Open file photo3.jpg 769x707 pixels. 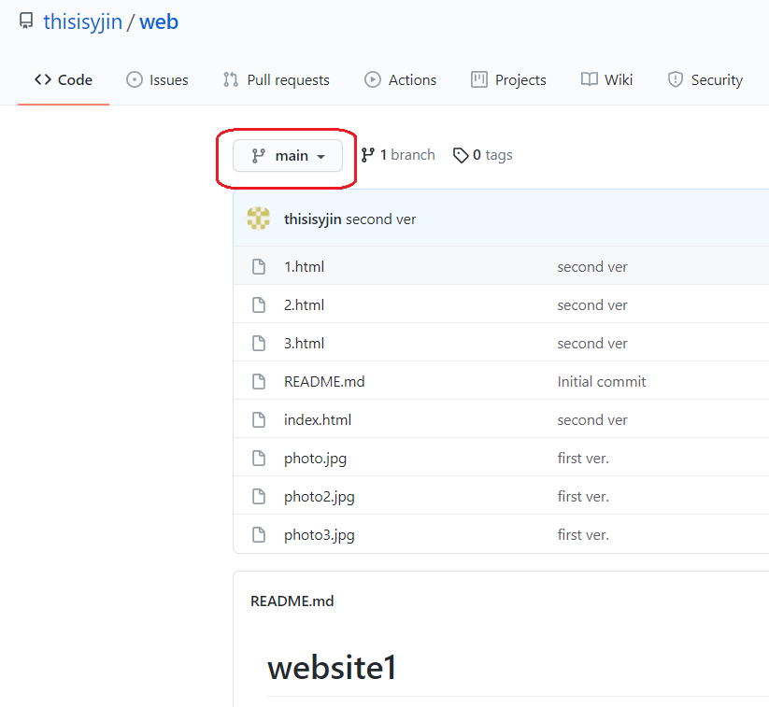320,535
